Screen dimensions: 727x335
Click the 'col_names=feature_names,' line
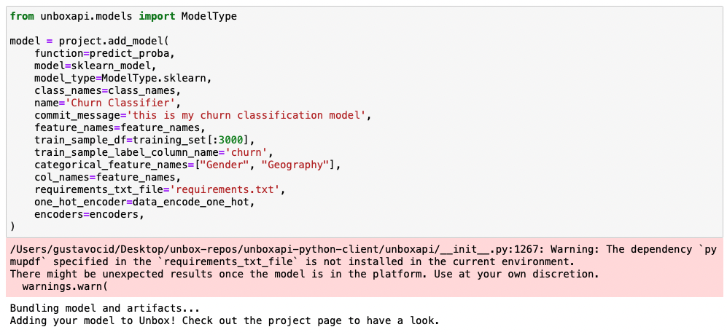(108, 177)
